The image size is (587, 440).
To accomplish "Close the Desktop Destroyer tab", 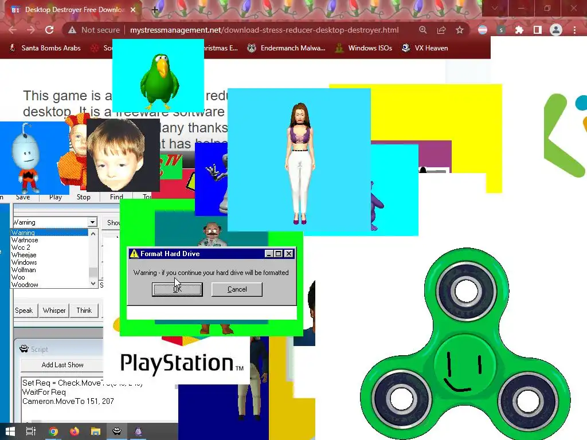I will 133,10.
